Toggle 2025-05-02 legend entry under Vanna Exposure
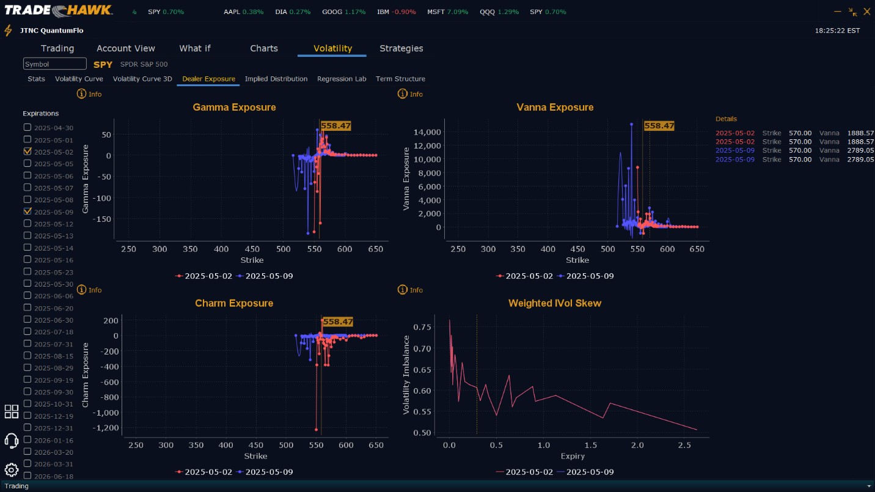Viewport: 875px width, 492px height. (x=526, y=276)
